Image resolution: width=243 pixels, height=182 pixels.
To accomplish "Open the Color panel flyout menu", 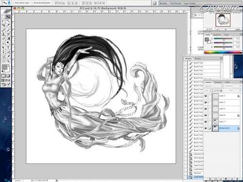I will [x=241, y=35].
